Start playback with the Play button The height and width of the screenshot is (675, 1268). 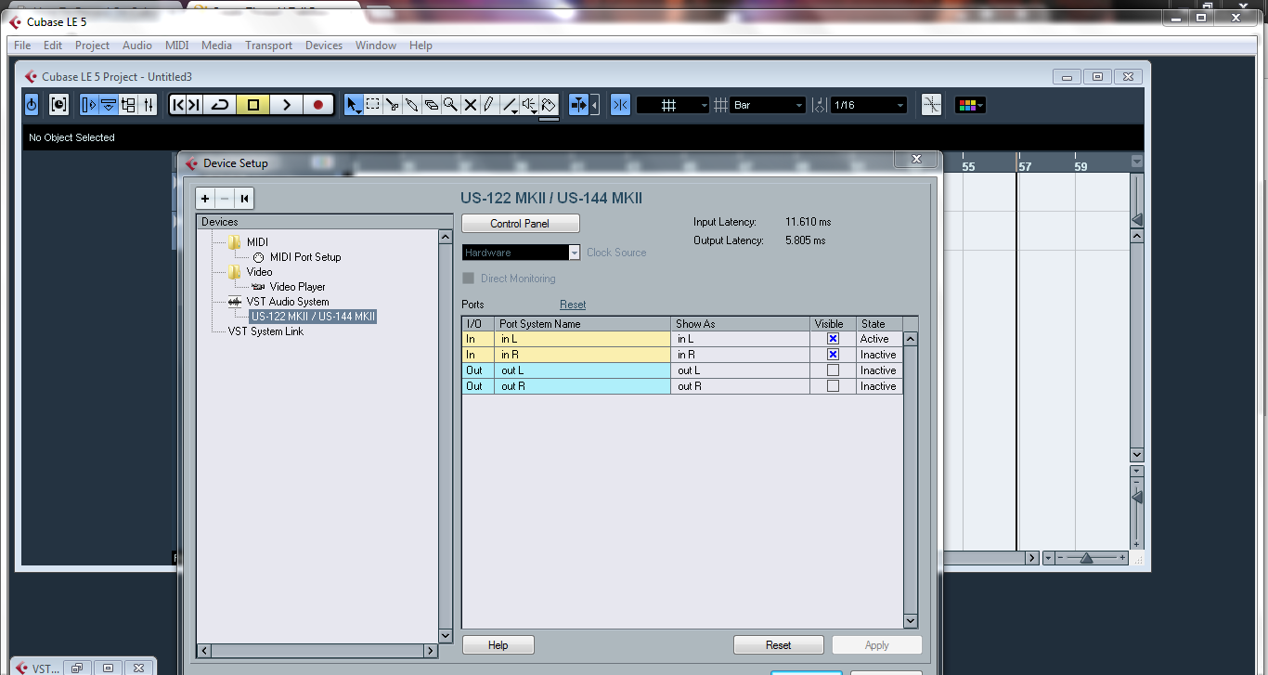pos(286,105)
